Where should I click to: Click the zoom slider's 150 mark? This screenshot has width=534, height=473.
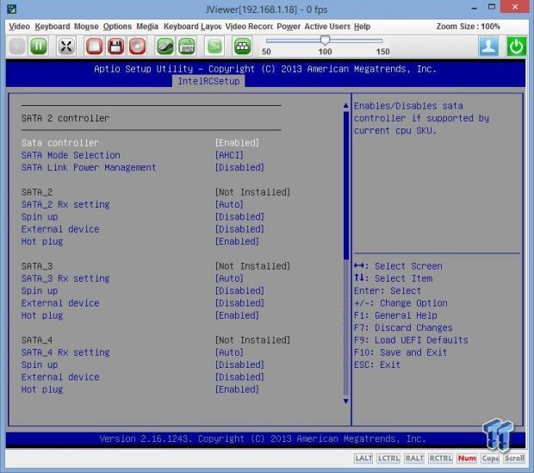[382, 52]
